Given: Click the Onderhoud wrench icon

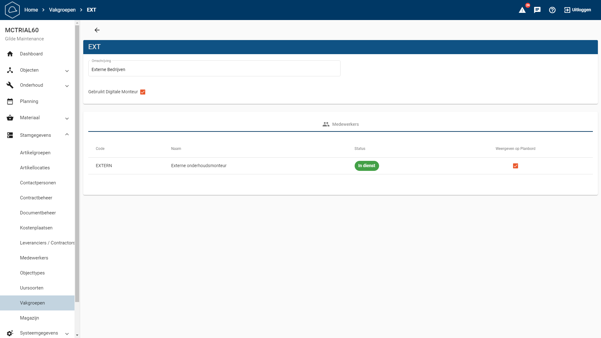Looking at the screenshot, I should (x=10, y=85).
